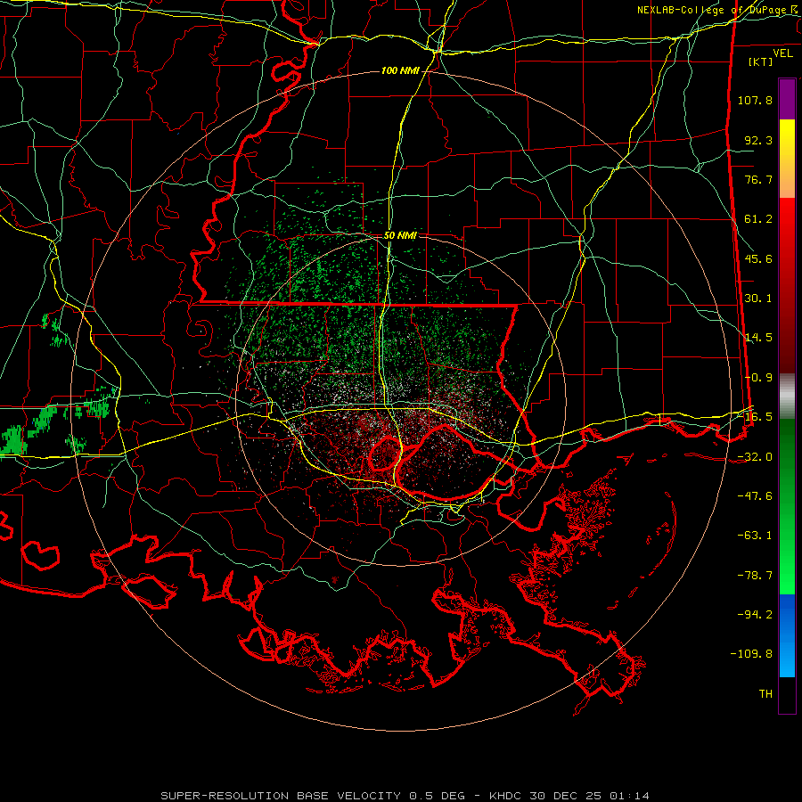This screenshot has width=802, height=802.
Task: Click the 61.2 velocity scale value
Action: pos(758,219)
